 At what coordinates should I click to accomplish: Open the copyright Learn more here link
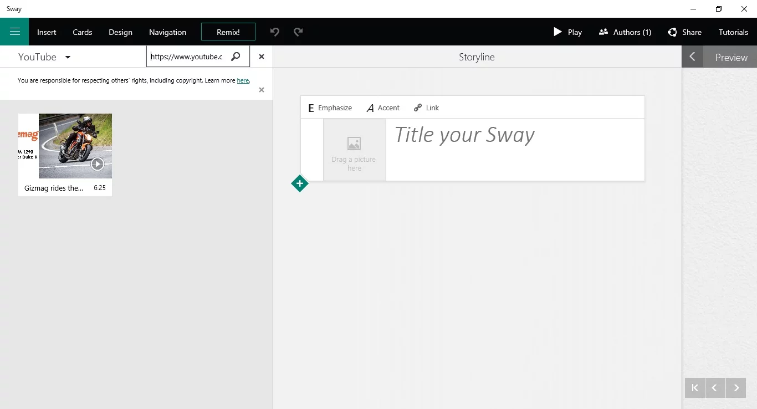(x=243, y=80)
